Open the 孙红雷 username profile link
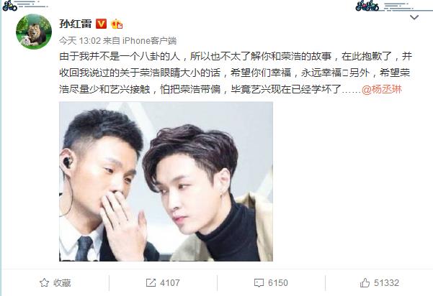Image resolution: width=433 pixels, height=296 pixels. [76, 24]
